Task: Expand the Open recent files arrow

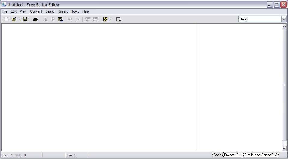Action: [x=19, y=19]
